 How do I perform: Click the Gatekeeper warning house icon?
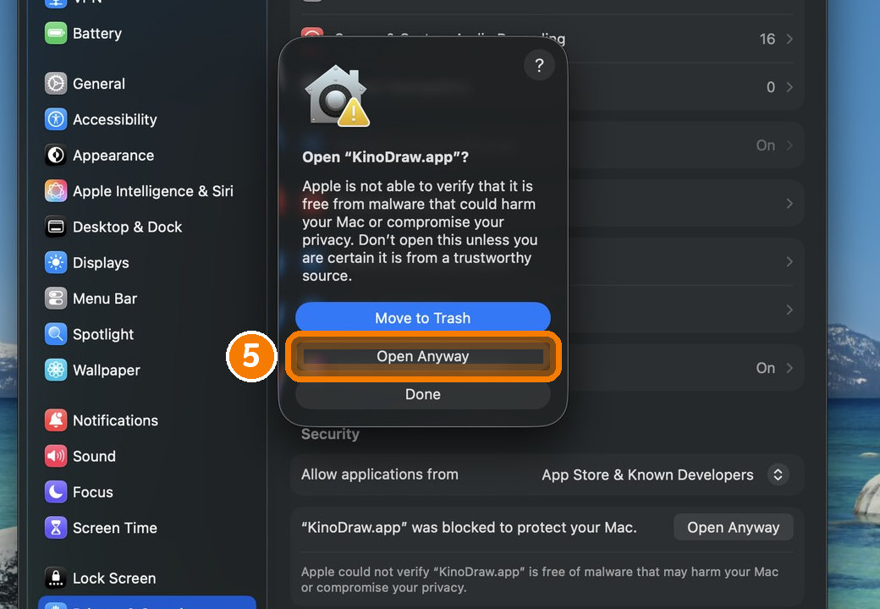coord(337,96)
